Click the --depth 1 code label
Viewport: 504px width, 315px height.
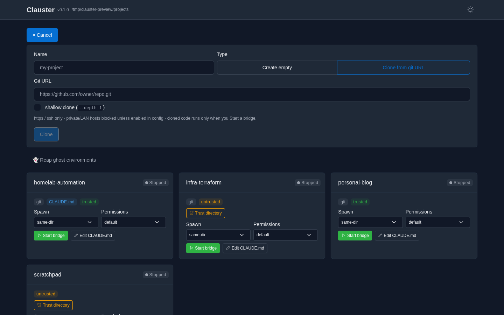[90, 108]
